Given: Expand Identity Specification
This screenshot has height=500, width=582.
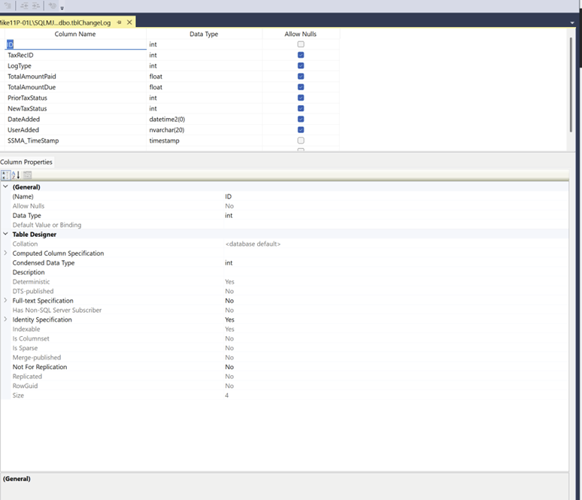Looking at the screenshot, I should click(x=5, y=319).
